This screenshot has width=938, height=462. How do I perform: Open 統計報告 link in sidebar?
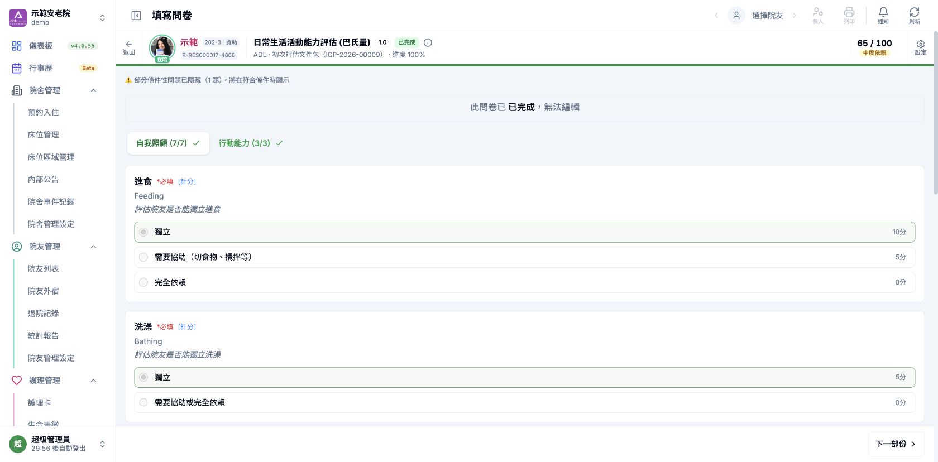[44, 336]
